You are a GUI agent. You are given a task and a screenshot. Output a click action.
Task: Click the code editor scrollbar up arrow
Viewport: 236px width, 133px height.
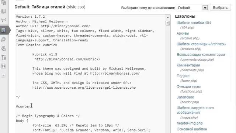pyautogui.click(x=168, y=17)
